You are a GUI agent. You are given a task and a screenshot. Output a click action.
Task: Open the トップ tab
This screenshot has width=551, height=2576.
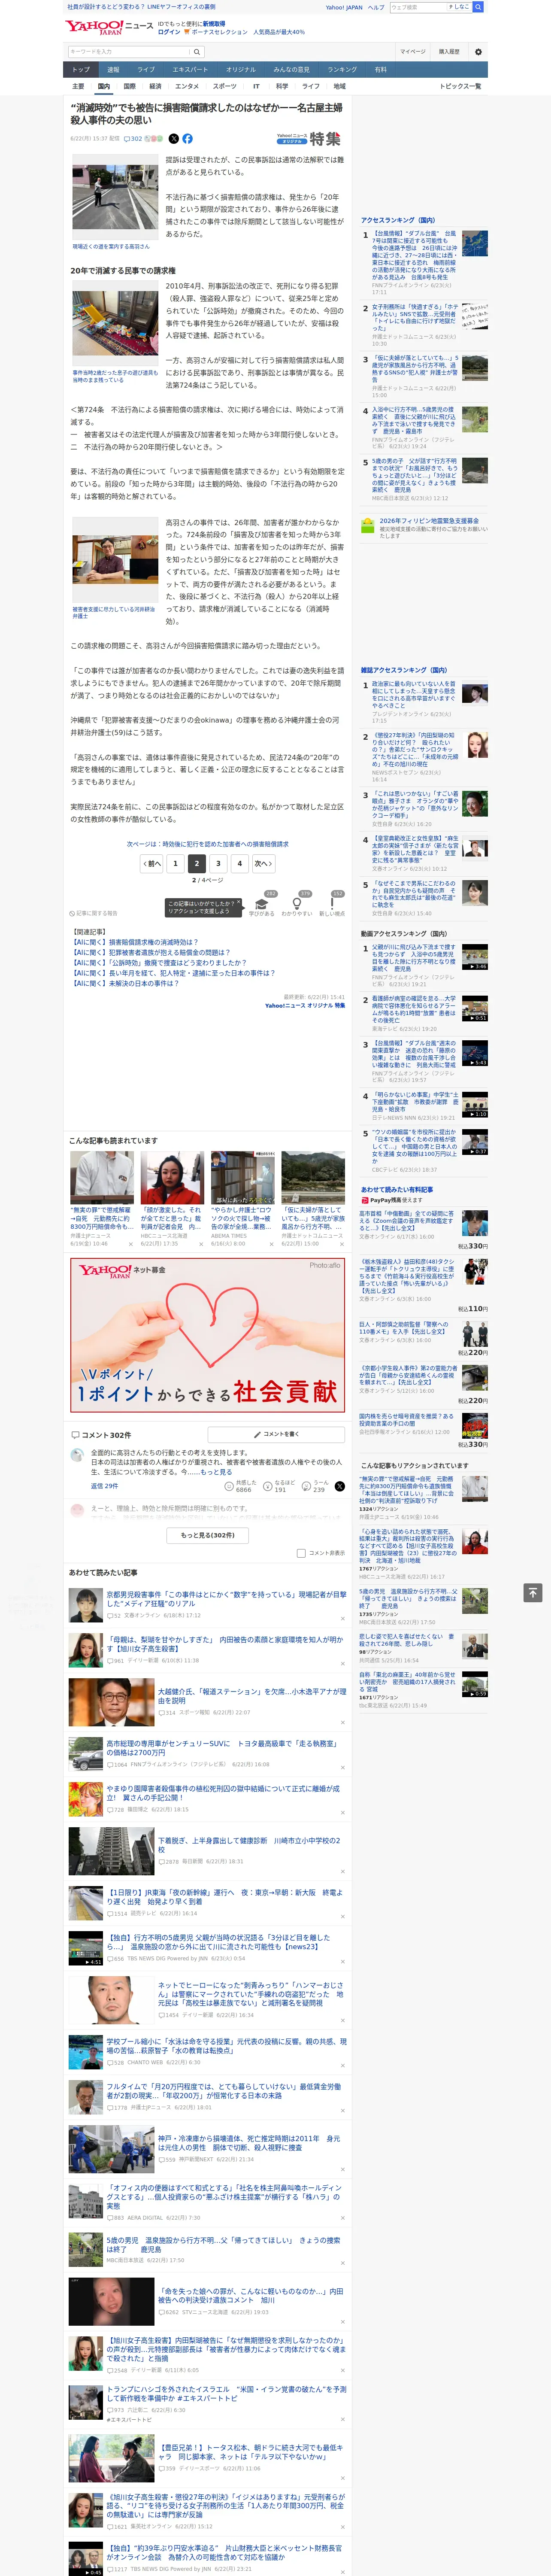(x=81, y=70)
